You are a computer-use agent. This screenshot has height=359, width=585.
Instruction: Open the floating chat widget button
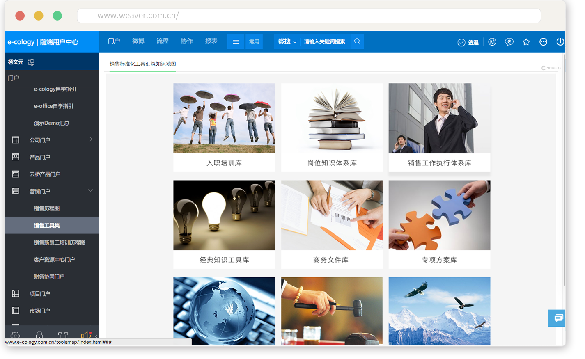coord(557,318)
